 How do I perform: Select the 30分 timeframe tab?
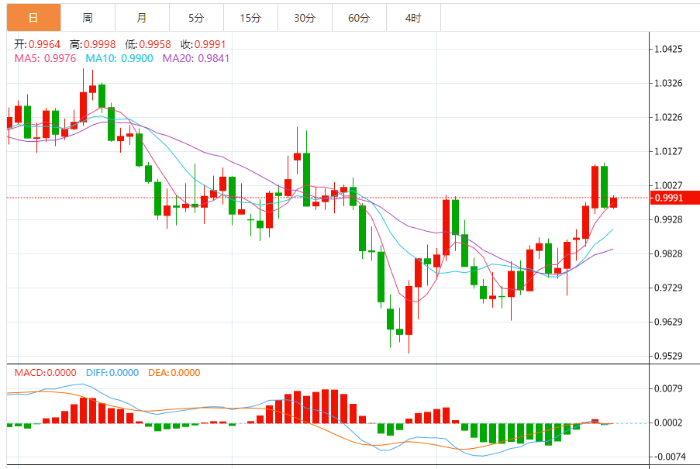(x=305, y=18)
